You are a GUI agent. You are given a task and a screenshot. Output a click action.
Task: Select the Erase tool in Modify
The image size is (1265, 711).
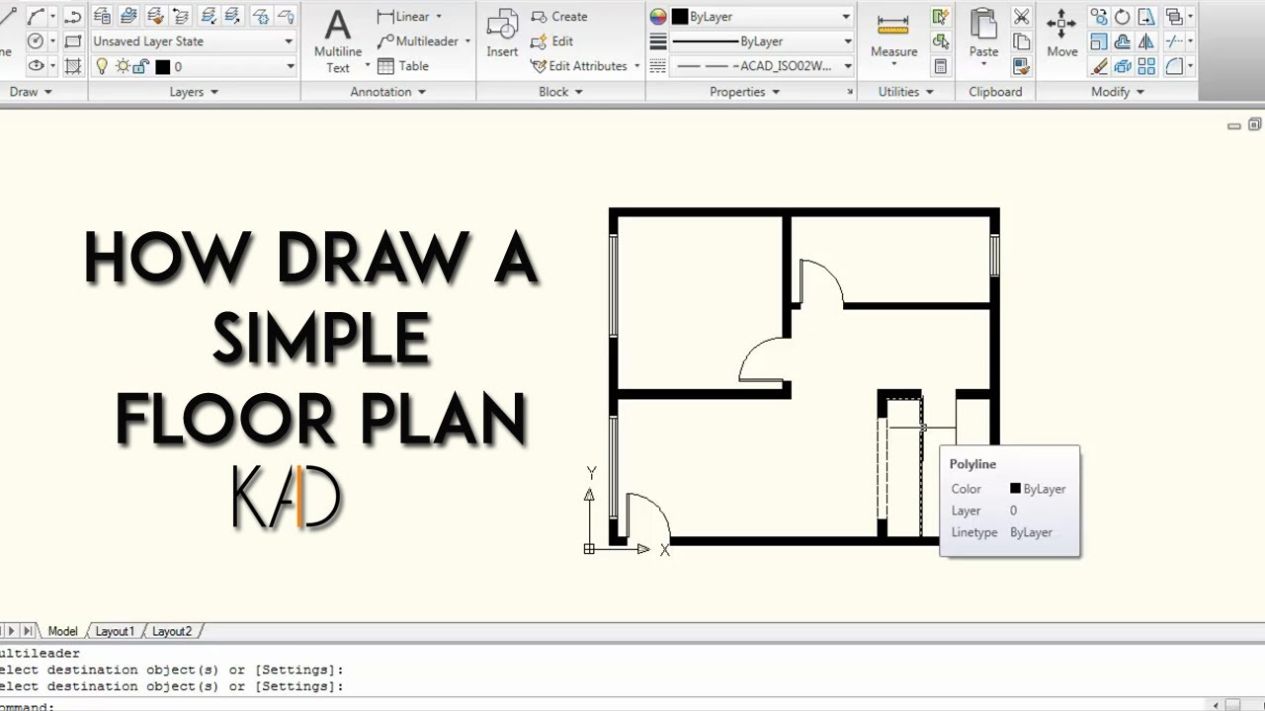1099,66
